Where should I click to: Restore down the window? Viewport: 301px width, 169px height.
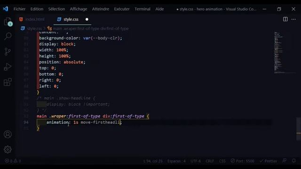279,9
